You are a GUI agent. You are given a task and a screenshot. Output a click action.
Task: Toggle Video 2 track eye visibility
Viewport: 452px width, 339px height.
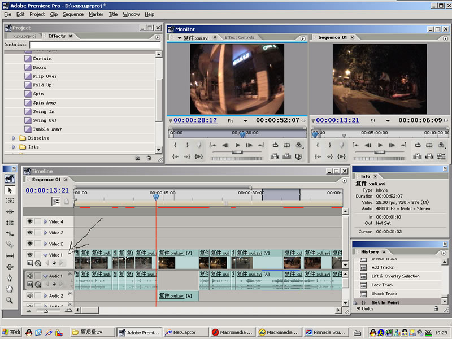tap(30, 244)
